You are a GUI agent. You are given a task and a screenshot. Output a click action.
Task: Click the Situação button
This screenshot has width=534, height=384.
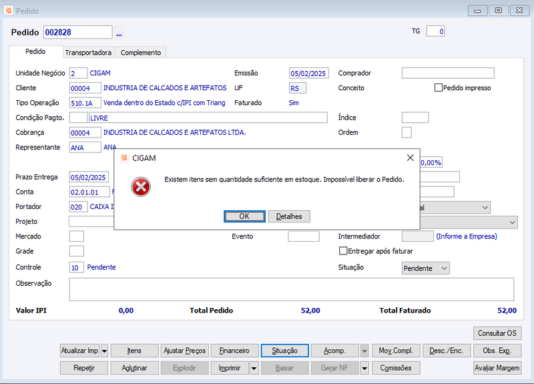coord(285,351)
